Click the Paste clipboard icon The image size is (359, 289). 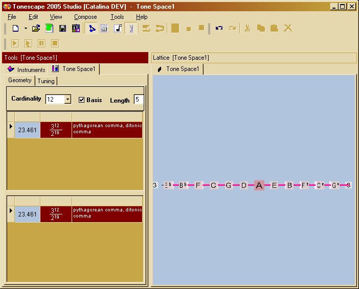click(x=274, y=29)
